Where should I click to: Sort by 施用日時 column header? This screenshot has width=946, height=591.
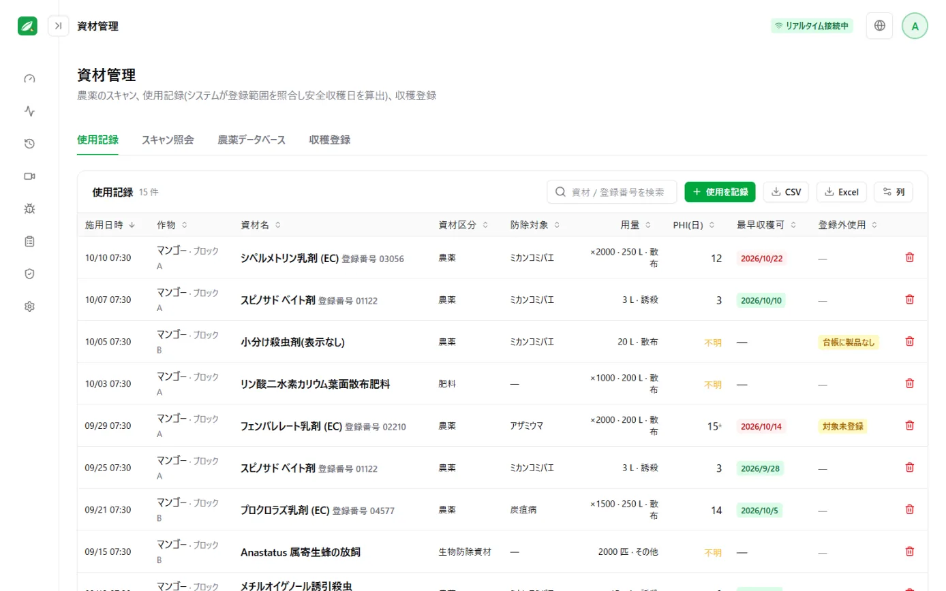(x=110, y=225)
